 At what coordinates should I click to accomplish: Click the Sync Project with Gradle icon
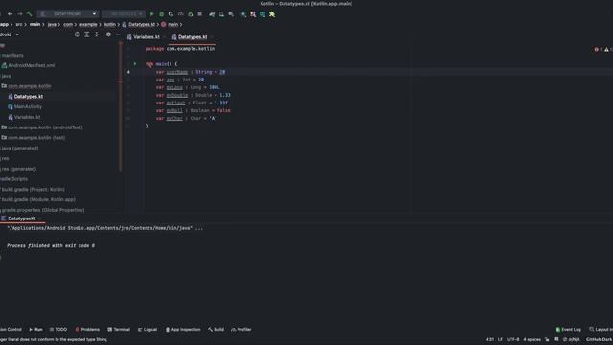pyautogui.click(x=212, y=14)
